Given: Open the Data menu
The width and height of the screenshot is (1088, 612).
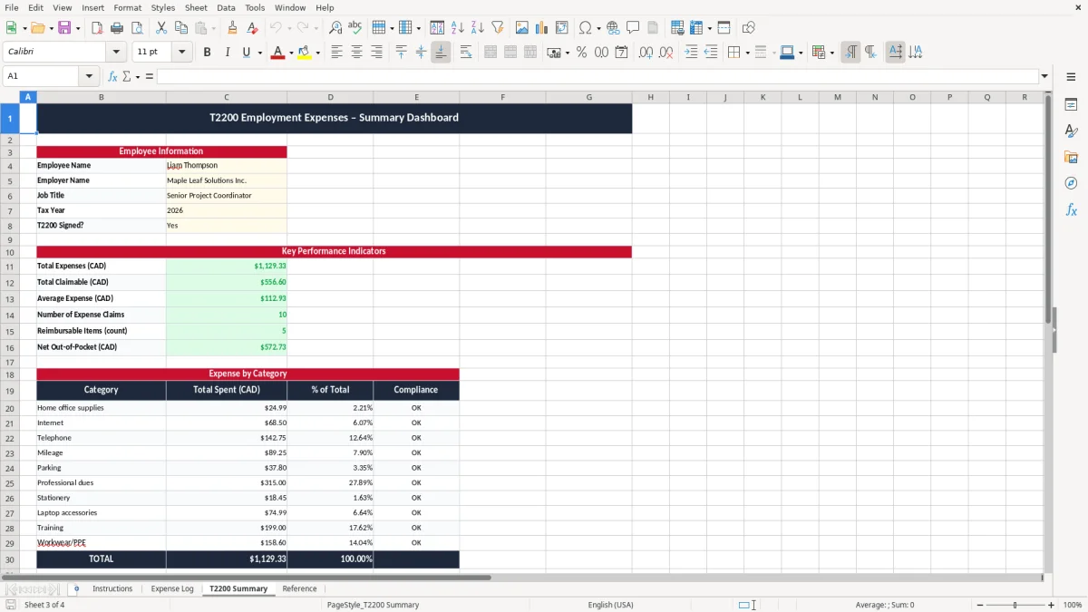Looking at the screenshot, I should click(226, 7).
